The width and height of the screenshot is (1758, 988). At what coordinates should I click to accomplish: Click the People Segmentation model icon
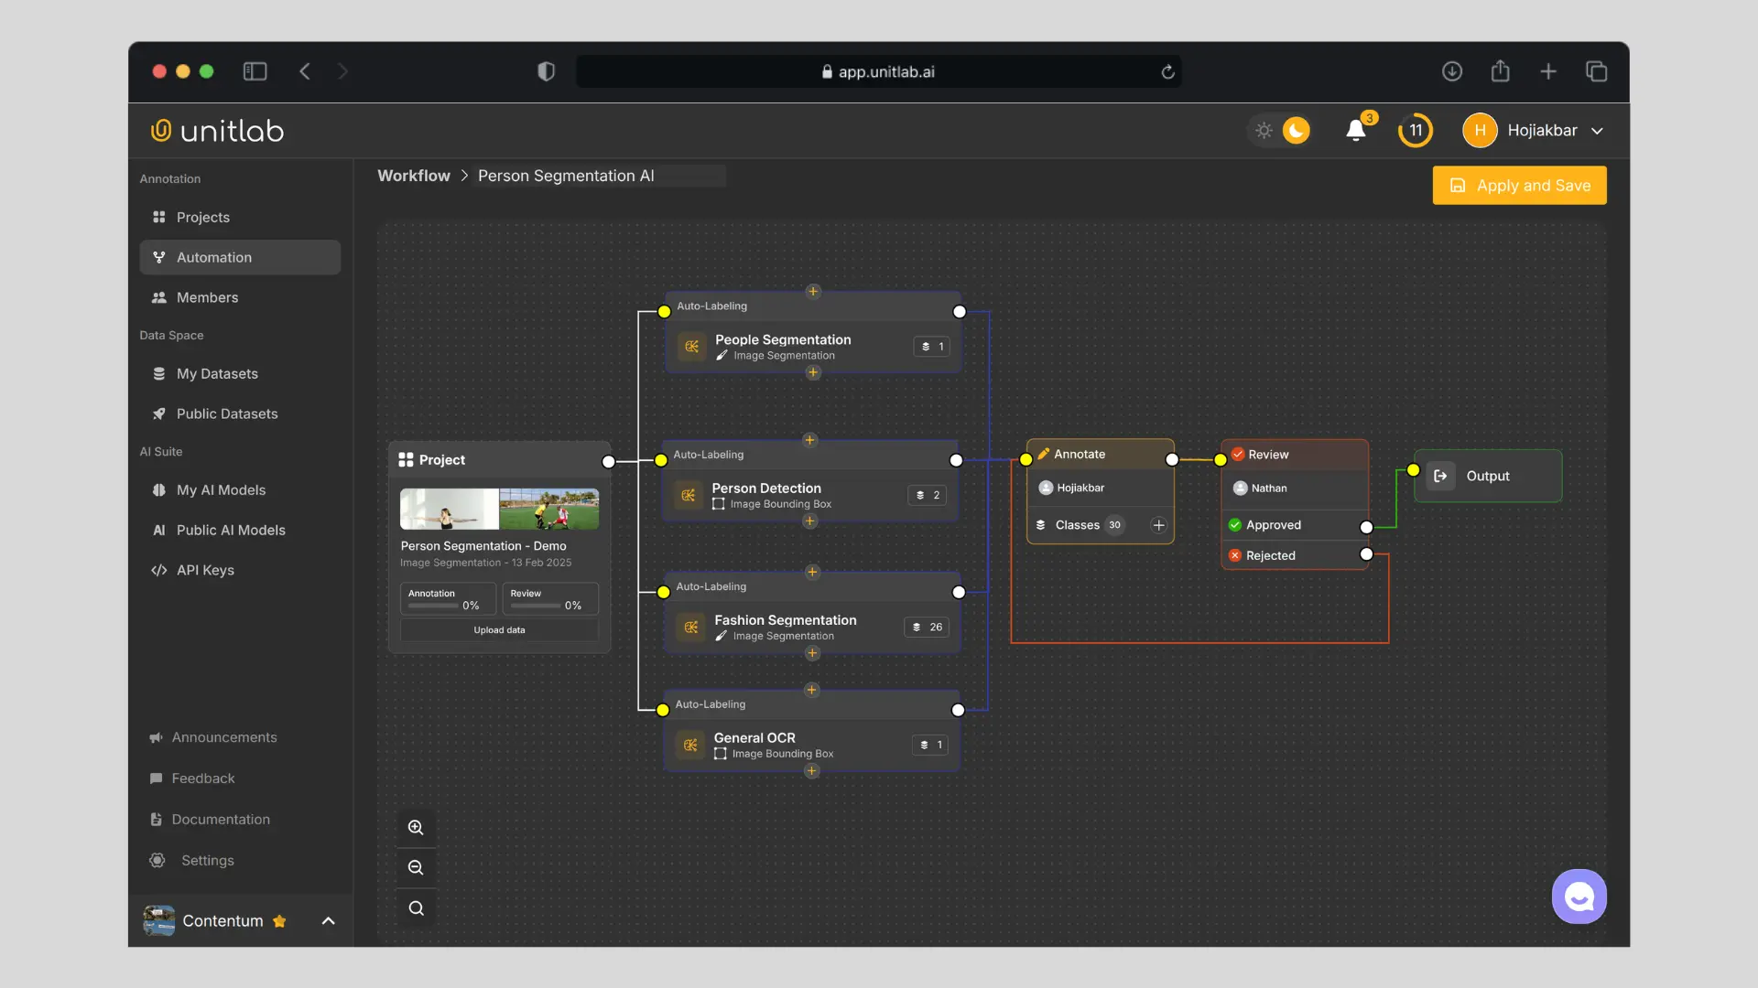point(691,347)
